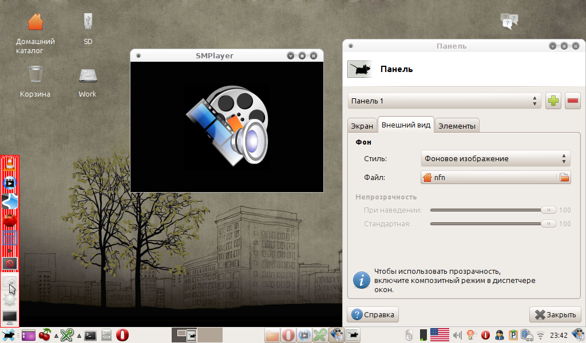Open the user account tray icon
The width and height of the screenshot is (586, 343).
[x=499, y=335]
